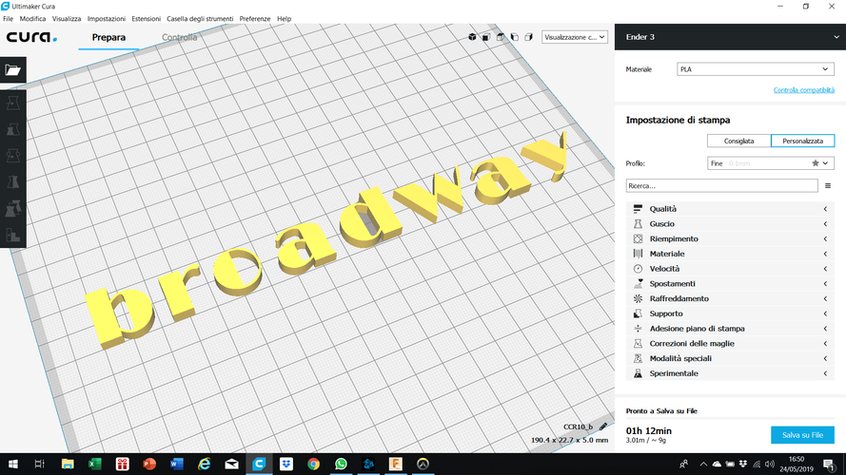
Task: Open WhatsApp from the taskbar
Action: pos(341,464)
